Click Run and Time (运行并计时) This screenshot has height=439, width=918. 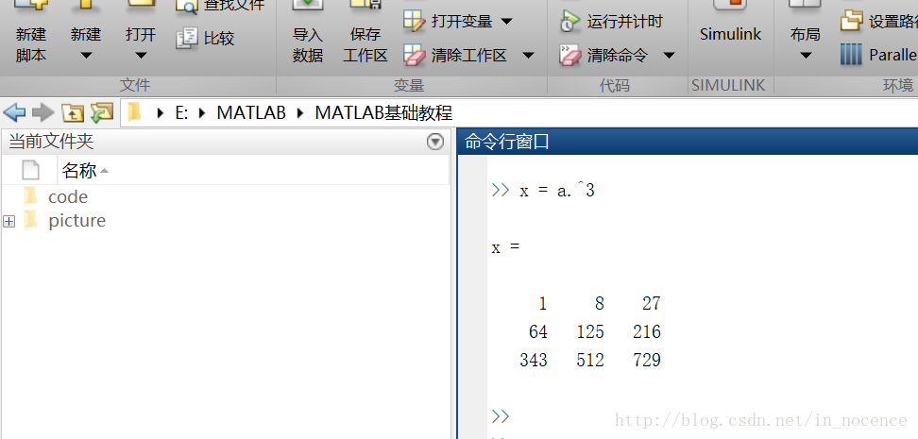pos(611,22)
